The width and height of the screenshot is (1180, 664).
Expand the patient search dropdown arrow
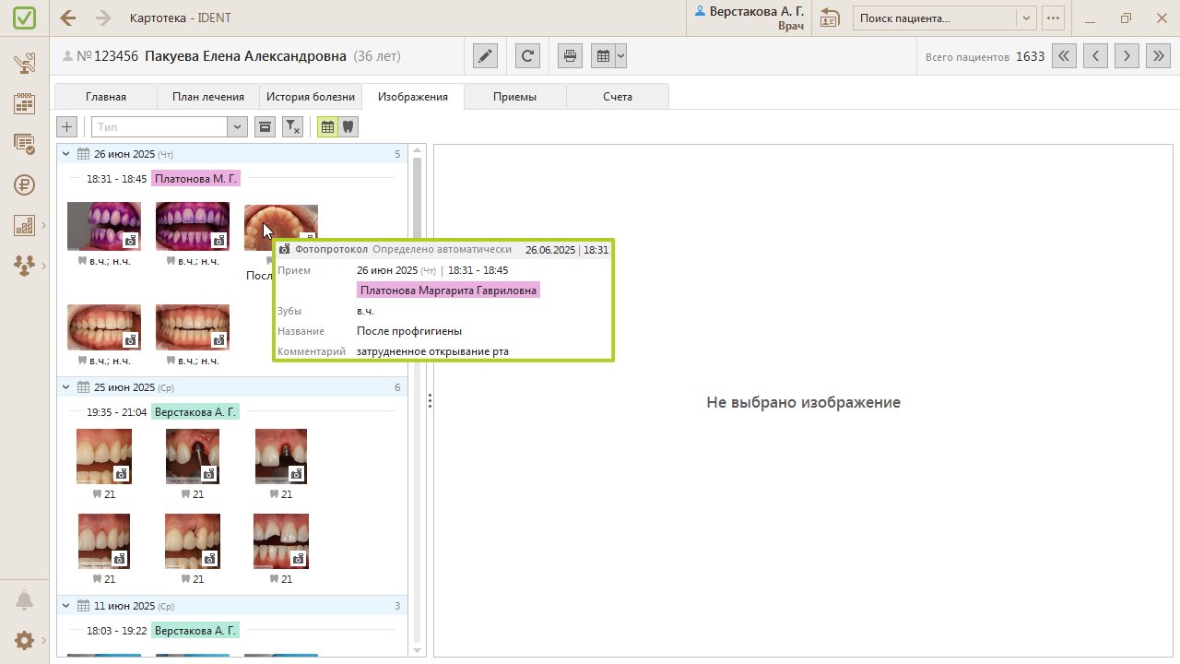coord(1026,18)
